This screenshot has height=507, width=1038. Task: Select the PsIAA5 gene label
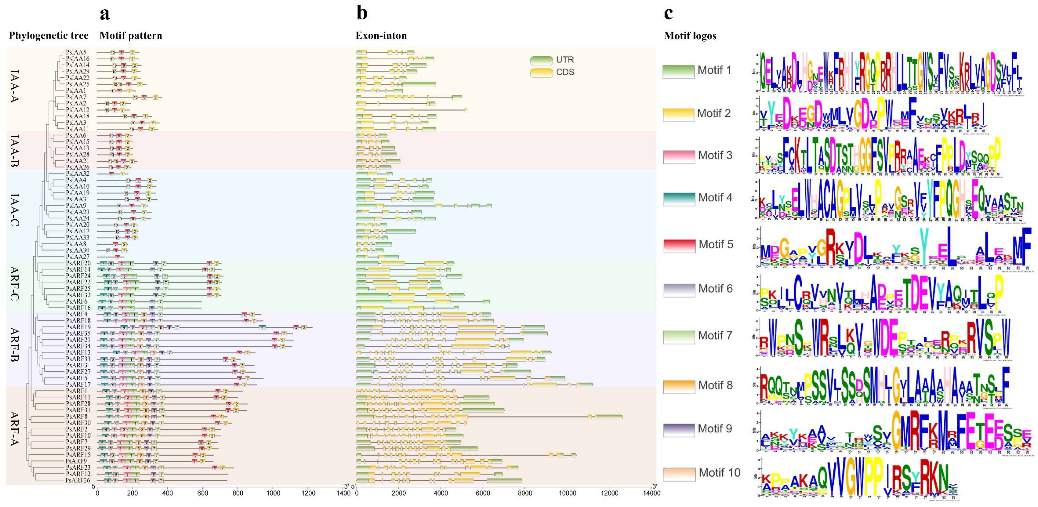click(x=76, y=52)
